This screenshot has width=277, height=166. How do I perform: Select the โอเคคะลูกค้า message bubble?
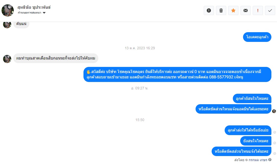pos(257,37)
